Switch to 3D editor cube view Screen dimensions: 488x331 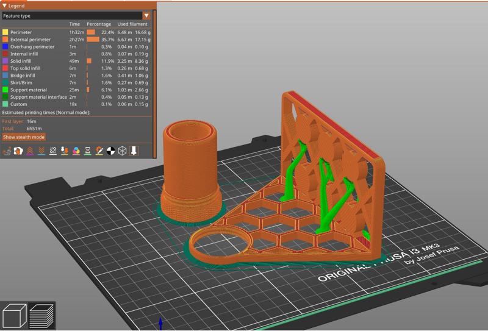[x=14, y=316]
